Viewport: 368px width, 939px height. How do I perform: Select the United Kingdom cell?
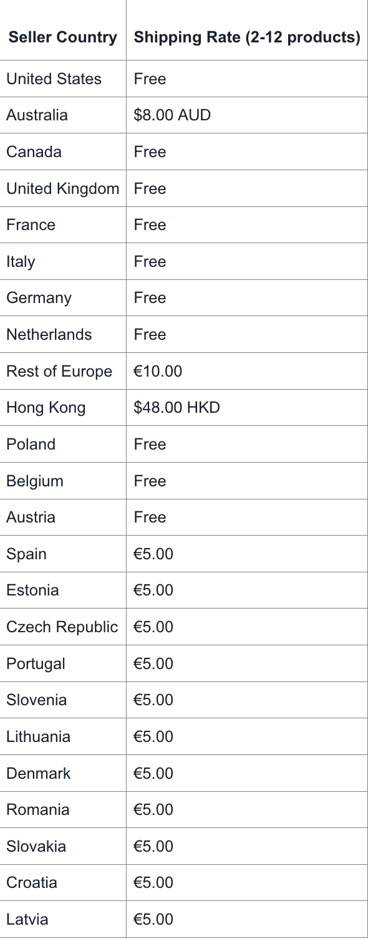62,189
